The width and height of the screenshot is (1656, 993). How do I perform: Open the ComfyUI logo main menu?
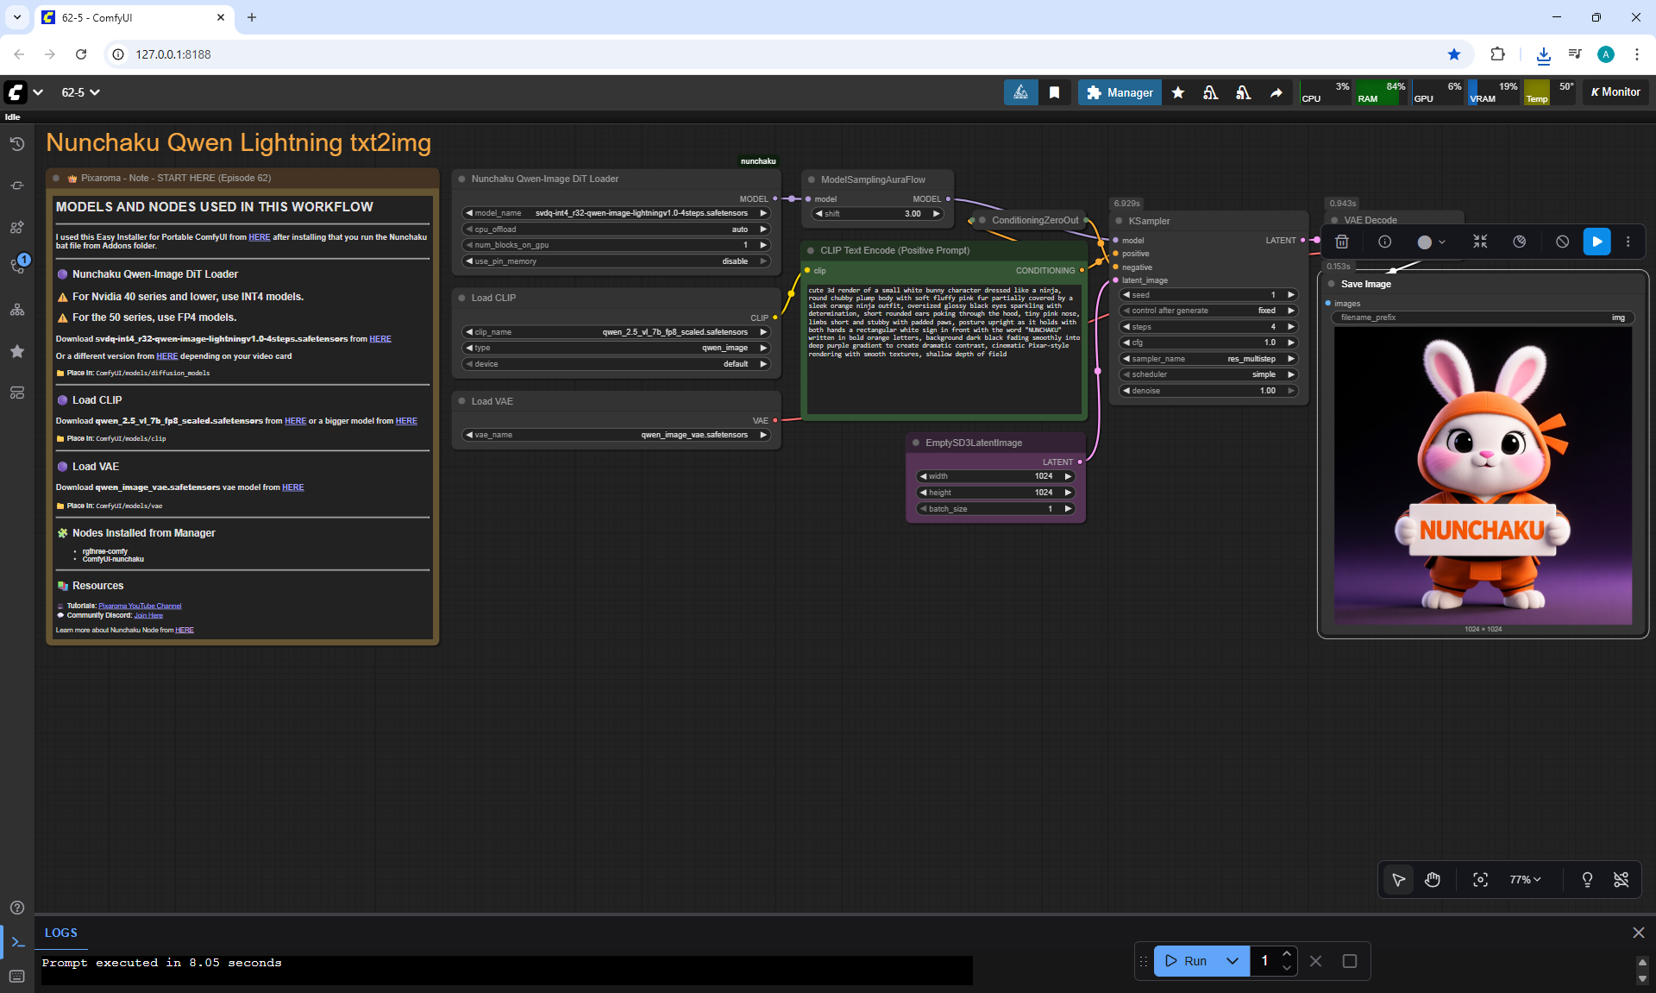16,92
